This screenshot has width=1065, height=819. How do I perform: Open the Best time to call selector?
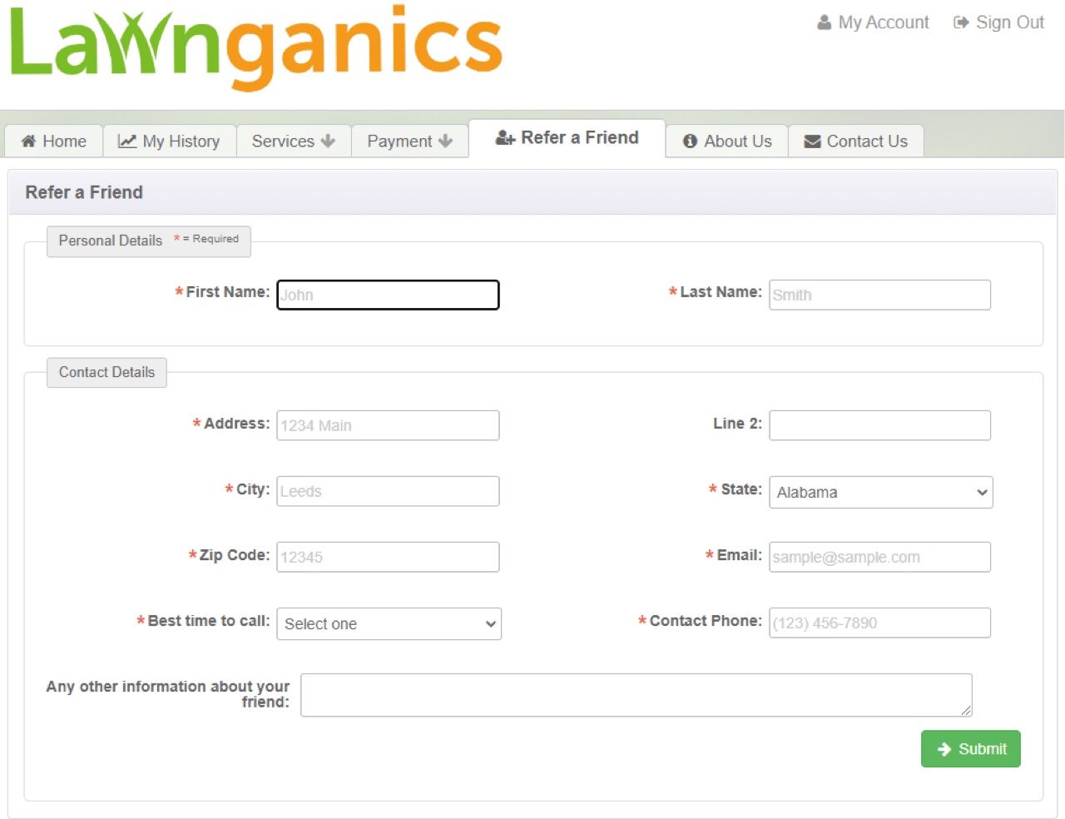(x=389, y=623)
